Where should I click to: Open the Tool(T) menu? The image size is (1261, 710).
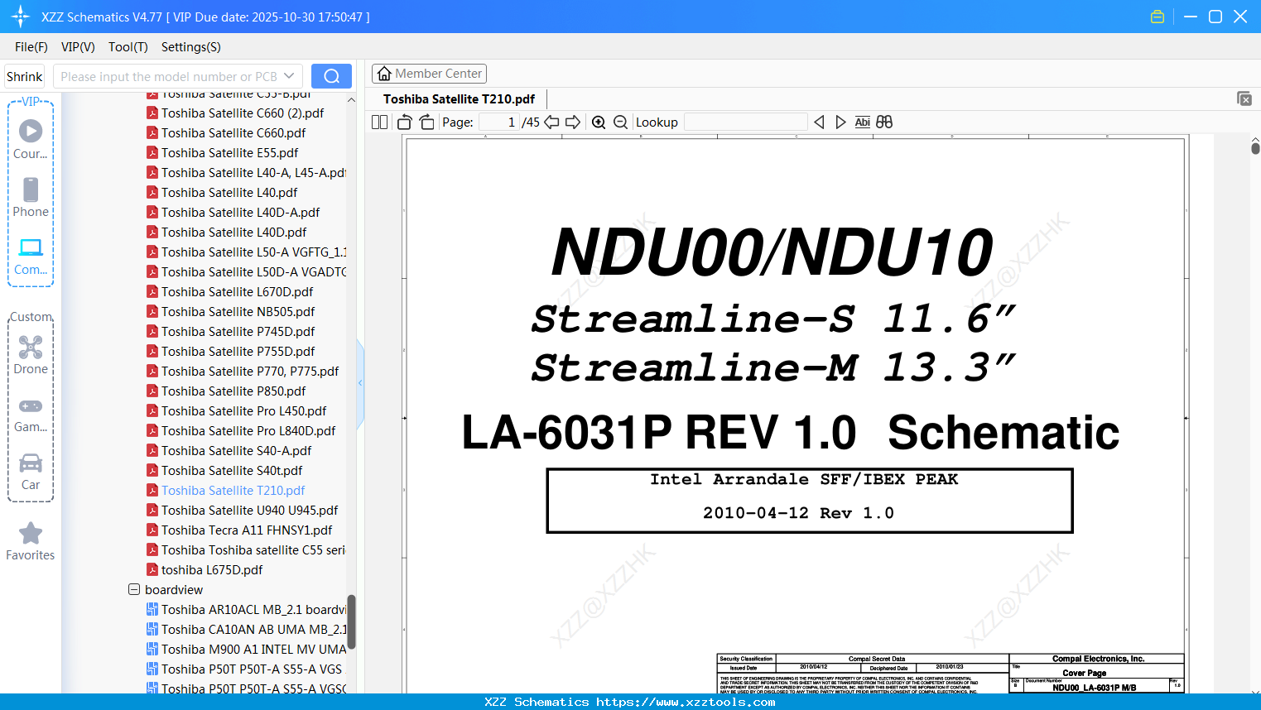pos(128,47)
